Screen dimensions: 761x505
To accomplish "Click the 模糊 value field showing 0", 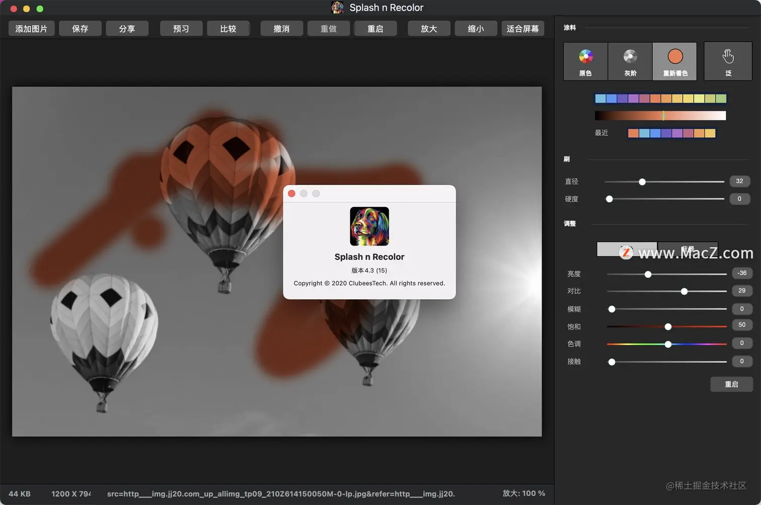I will (x=742, y=309).
